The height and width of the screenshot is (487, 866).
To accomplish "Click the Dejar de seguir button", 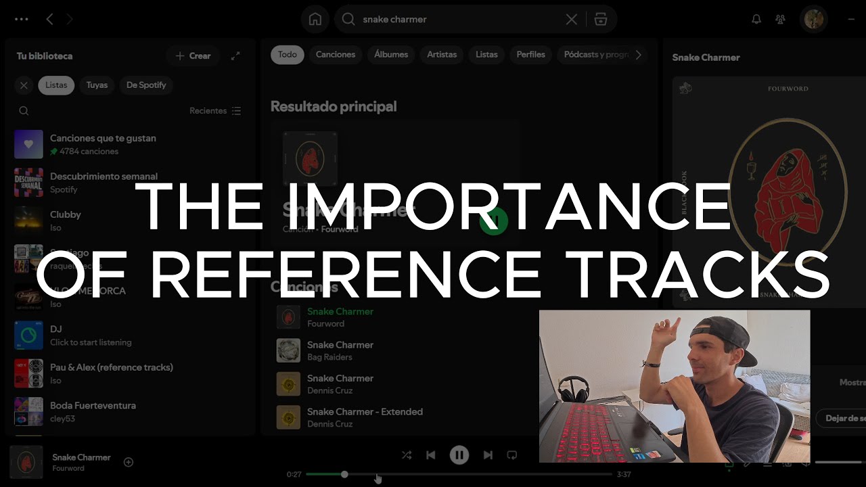I will [841, 418].
